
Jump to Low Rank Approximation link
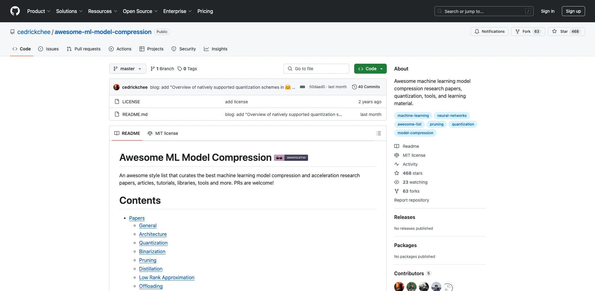(167, 277)
